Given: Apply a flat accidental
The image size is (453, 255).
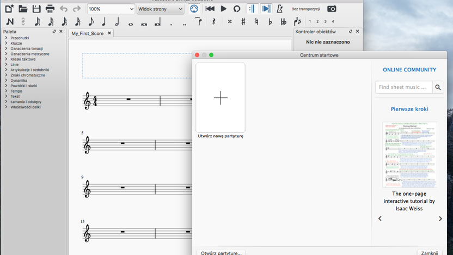Looking at the screenshot, I should pos(270,21).
